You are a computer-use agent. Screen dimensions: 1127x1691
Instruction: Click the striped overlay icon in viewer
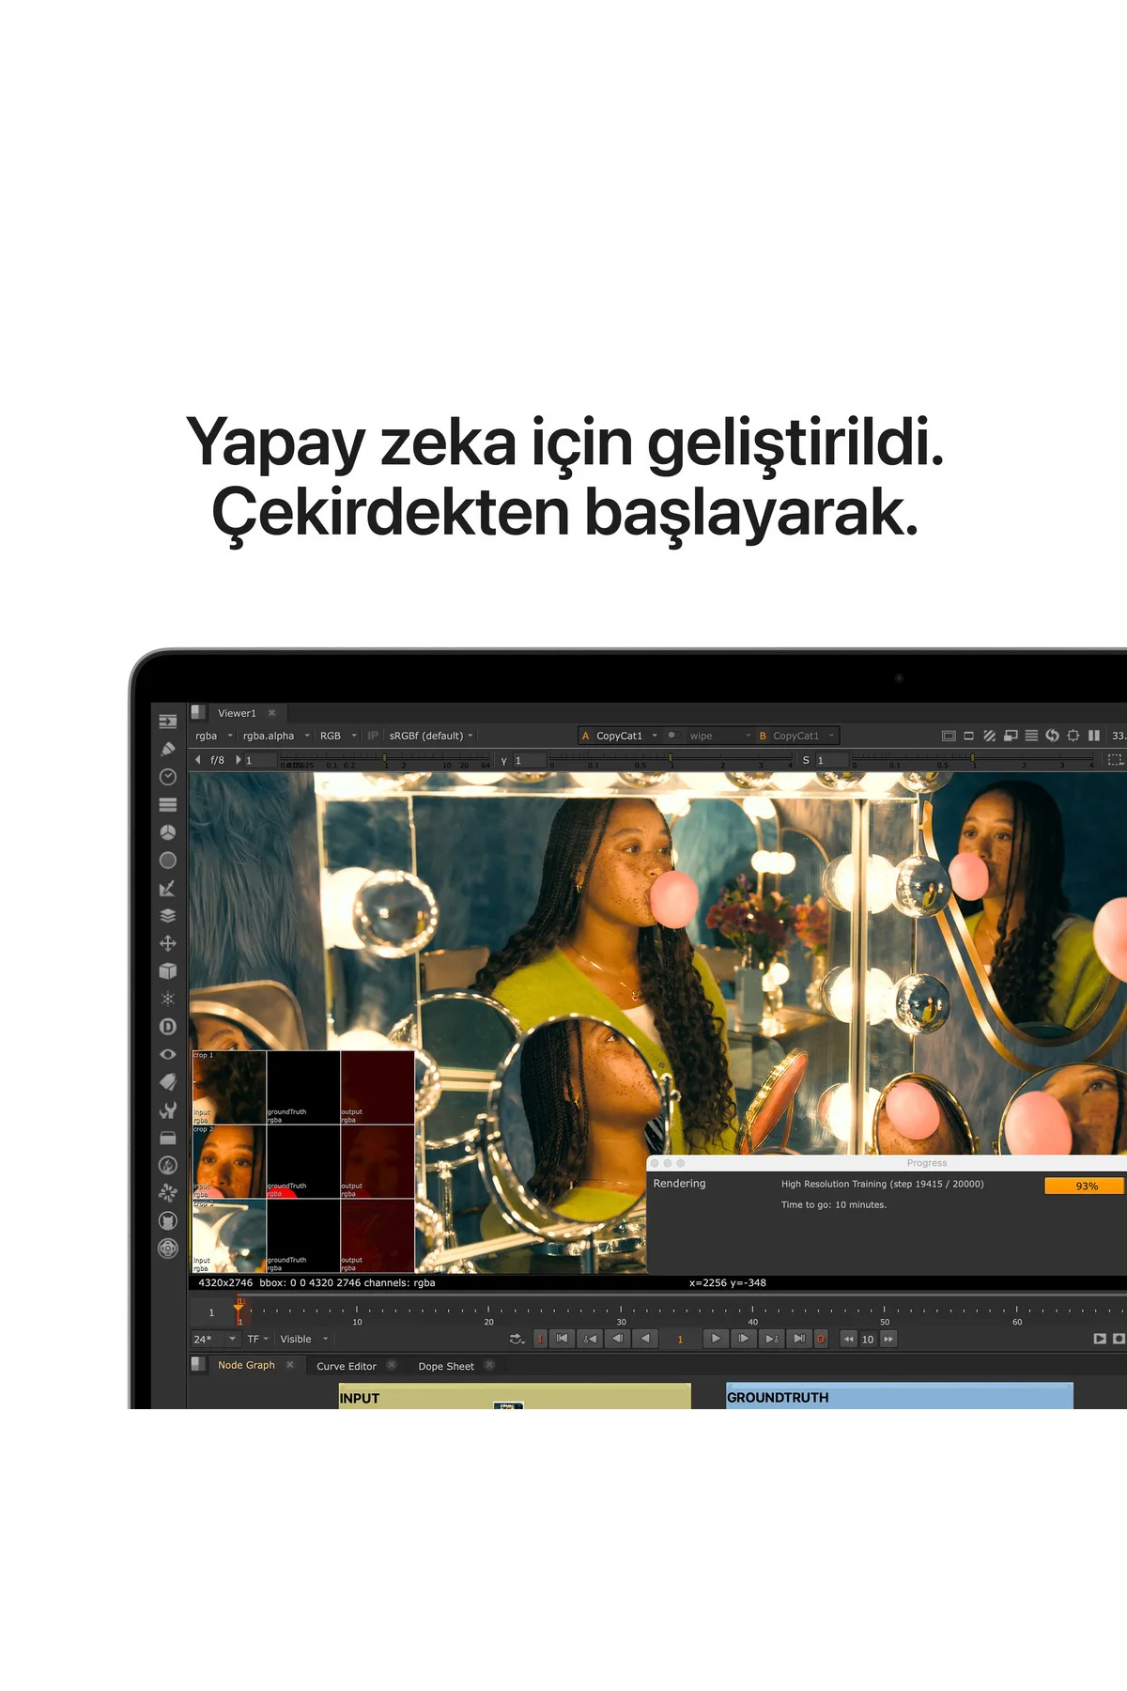tap(989, 736)
